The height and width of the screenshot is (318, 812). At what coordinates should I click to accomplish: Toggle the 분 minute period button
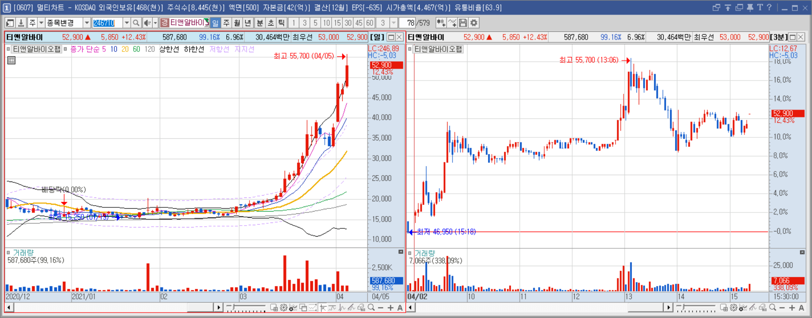coord(260,23)
